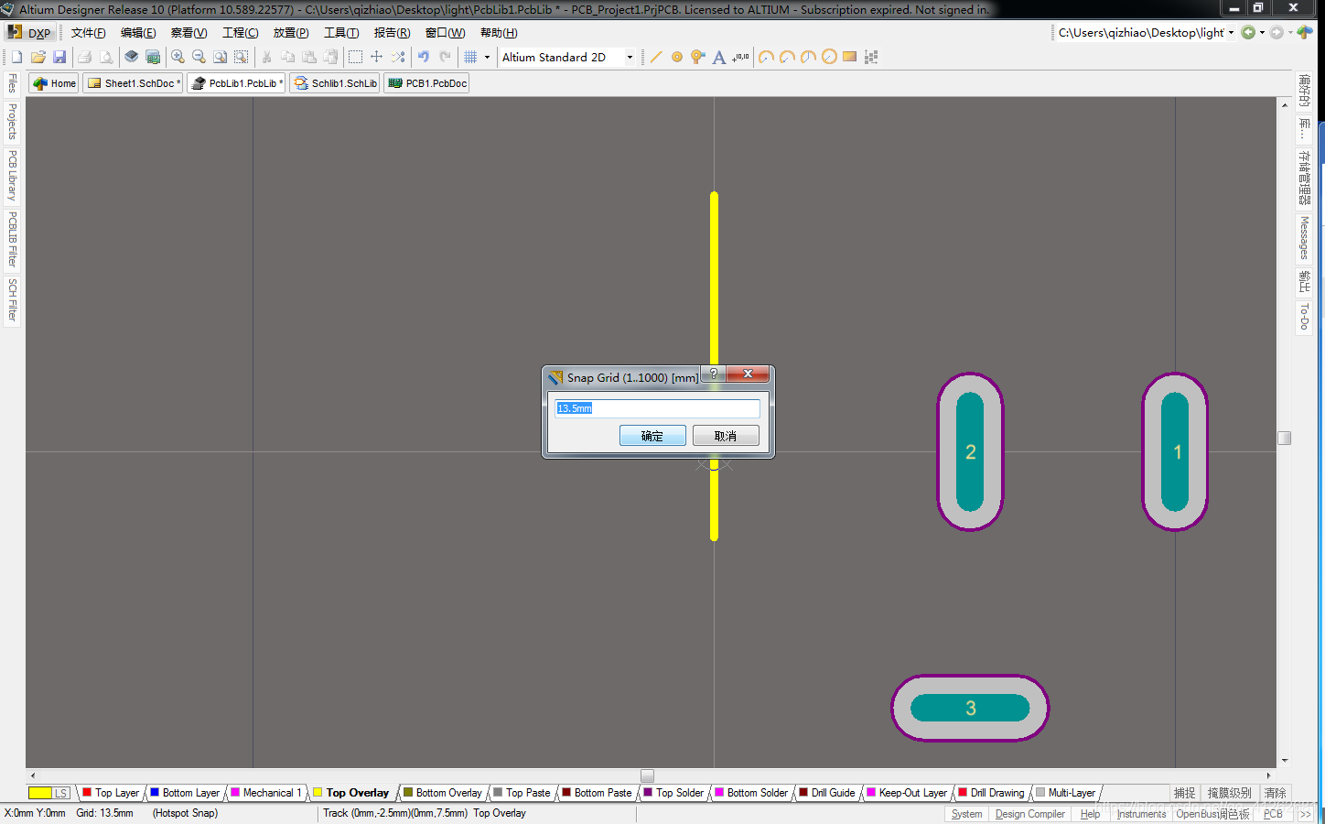Click pad number 2 on canvas

pyautogui.click(x=970, y=451)
